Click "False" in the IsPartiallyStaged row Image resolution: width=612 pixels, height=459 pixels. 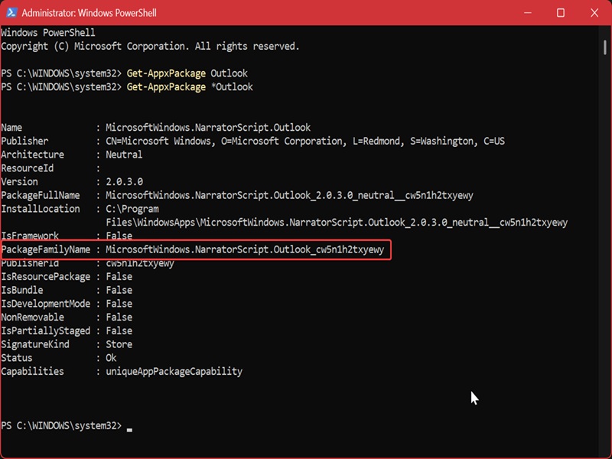tap(119, 331)
